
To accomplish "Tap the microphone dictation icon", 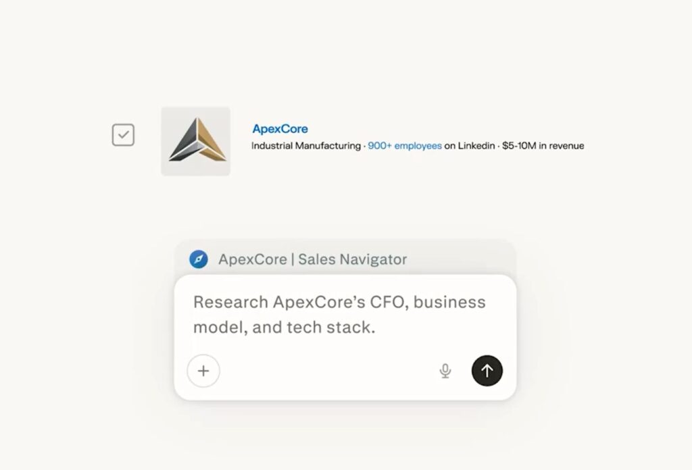I will (x=445, y=371).
